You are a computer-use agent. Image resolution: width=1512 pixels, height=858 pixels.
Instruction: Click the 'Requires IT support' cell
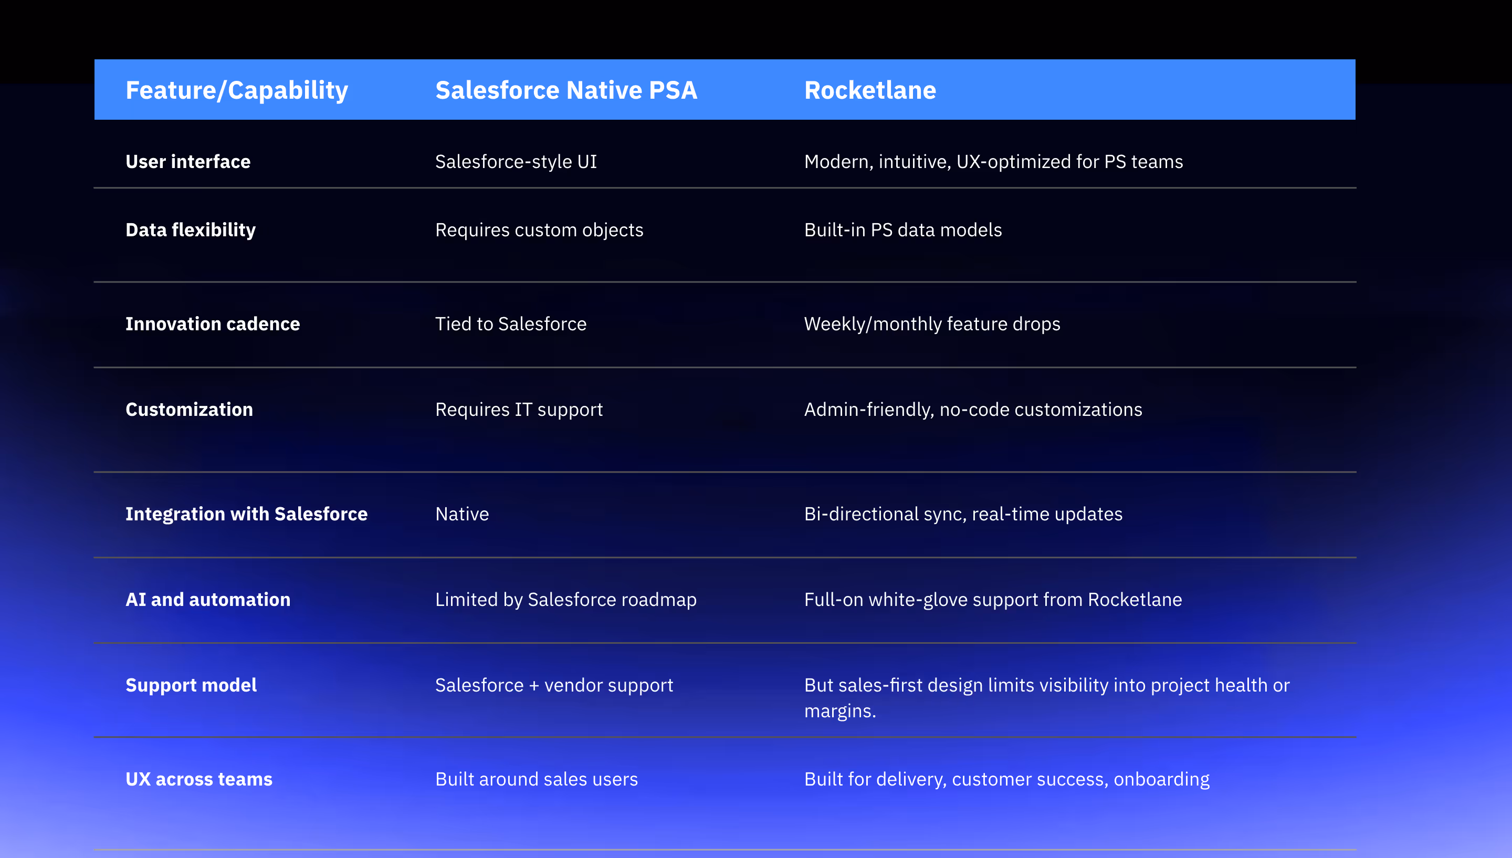tap(519, 410)
